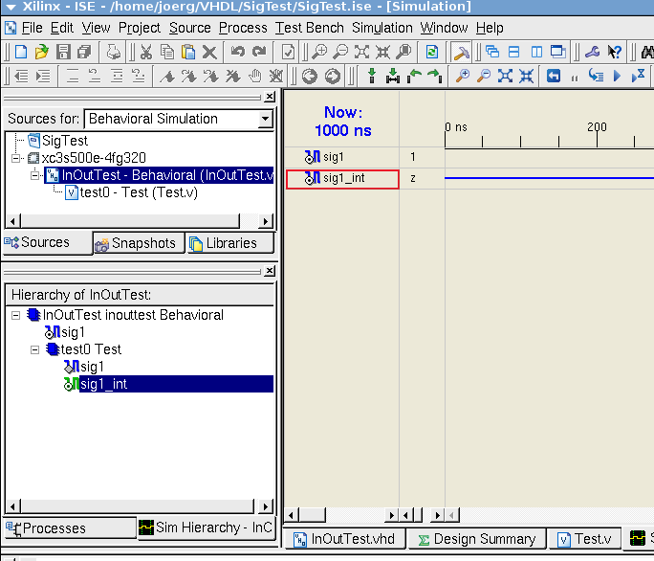Click the binoculars Find icon
This screenshot has height=561, width=654.
click(x=647, y=52)
